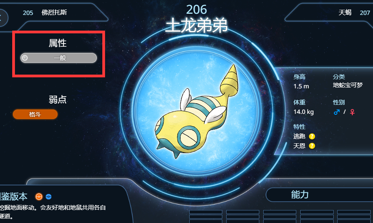Open help icon next to 天恩 ability
The image size is (373, 223).
click(x=312, y=146)
